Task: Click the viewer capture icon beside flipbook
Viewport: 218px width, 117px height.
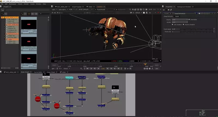Action: pos(147,69)
